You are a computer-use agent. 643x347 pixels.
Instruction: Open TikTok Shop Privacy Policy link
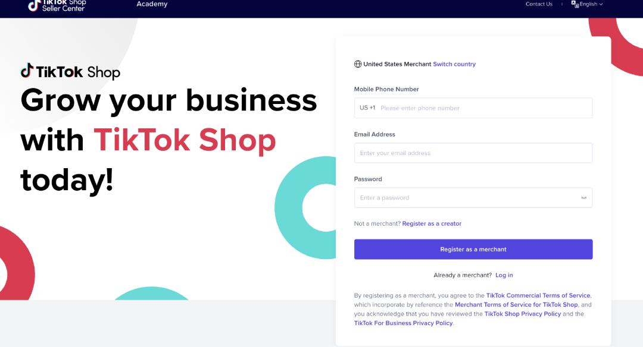pos(523,314)
